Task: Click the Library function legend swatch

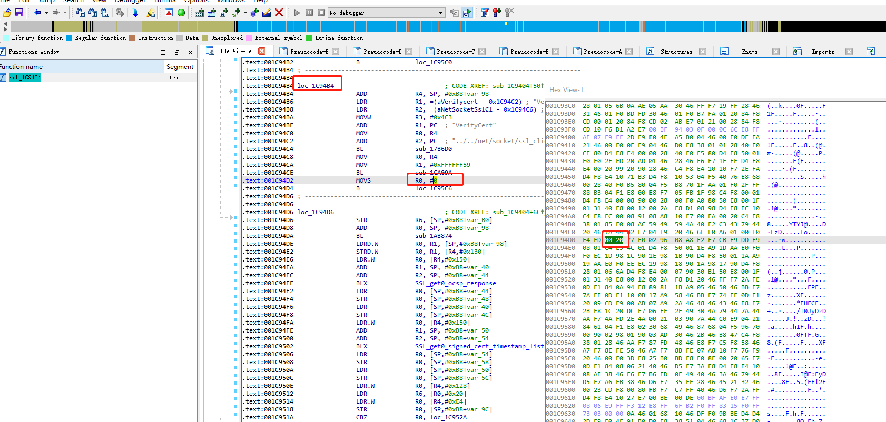Action: tap(6, 38)
